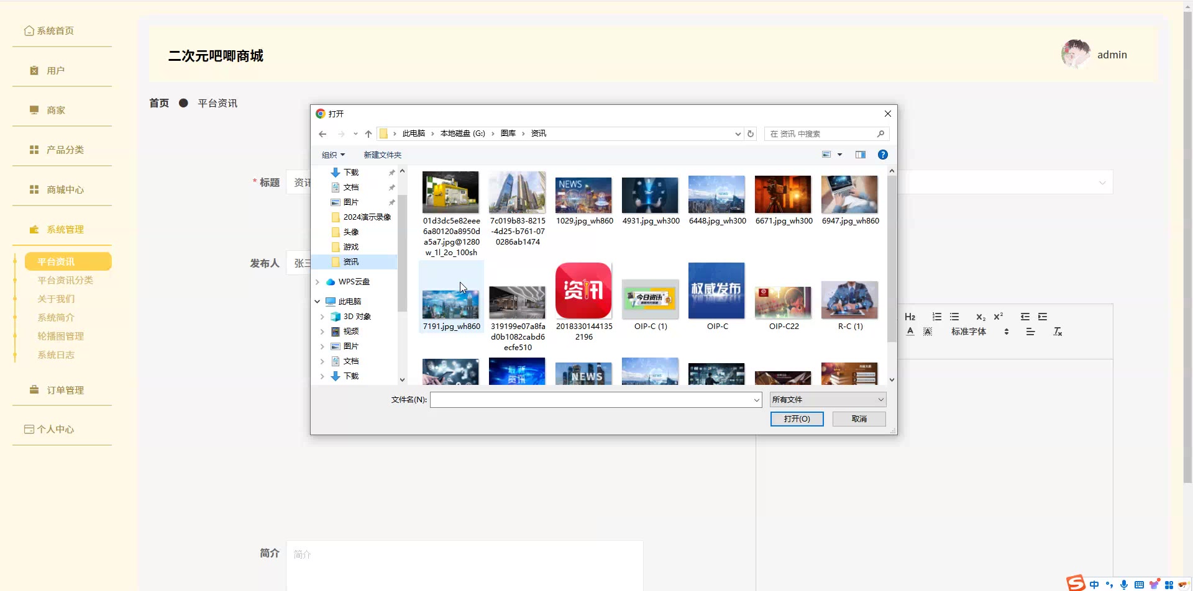Click the 打开(O) button

[797, 419]
